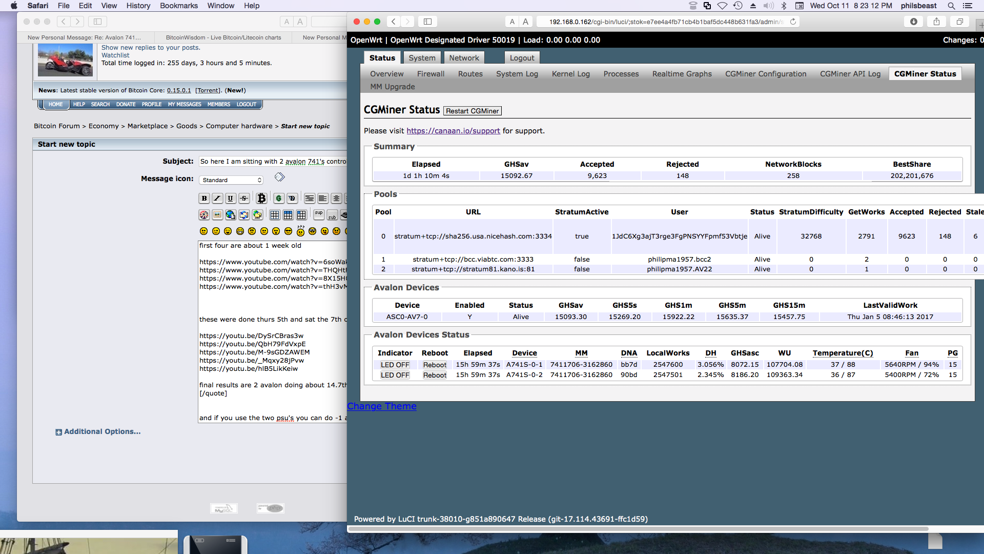Open the MM Upgrade subtab
This screenshot has width=984, height=554.
393,87
